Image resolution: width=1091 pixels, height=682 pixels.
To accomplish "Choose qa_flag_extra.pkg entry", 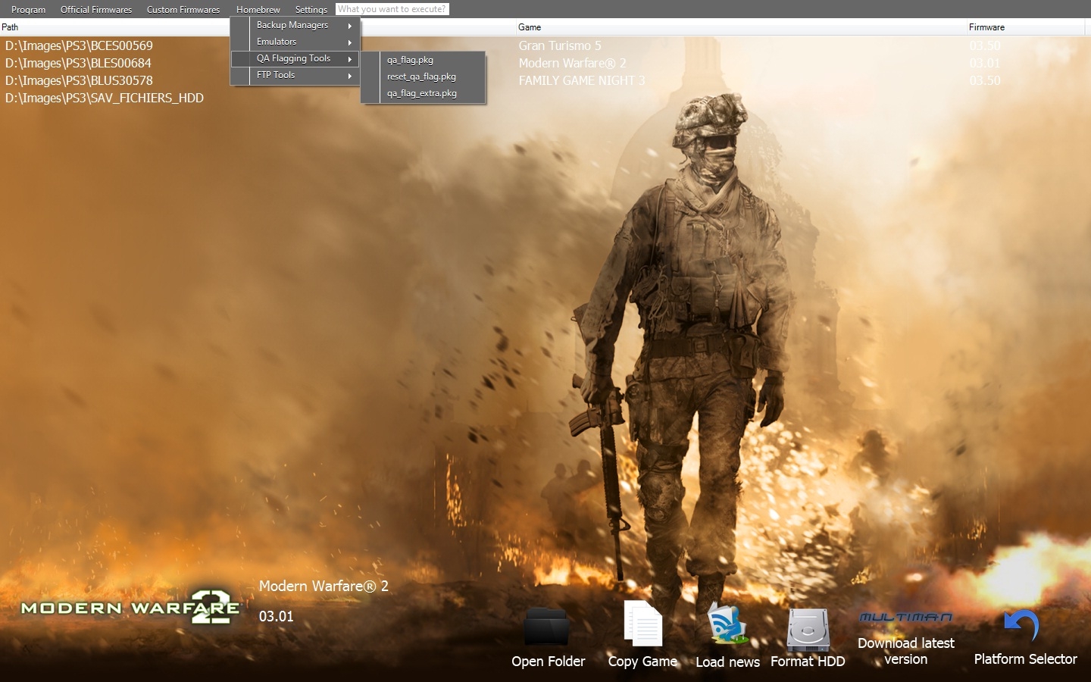I will coord(423,93).
